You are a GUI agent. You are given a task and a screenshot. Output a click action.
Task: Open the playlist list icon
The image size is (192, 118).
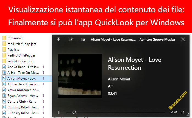tap(83, 40)
